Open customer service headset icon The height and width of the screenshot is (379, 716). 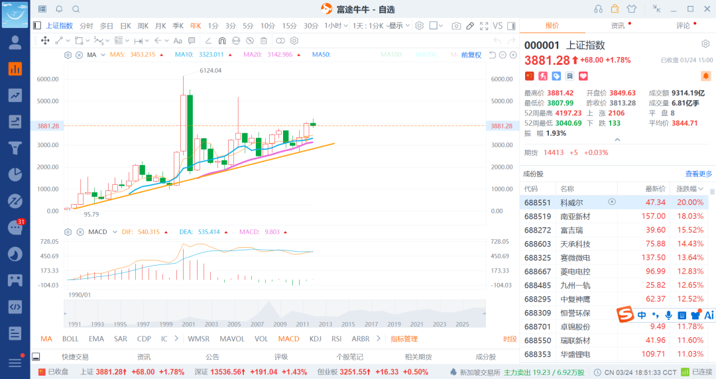[598, 9]
